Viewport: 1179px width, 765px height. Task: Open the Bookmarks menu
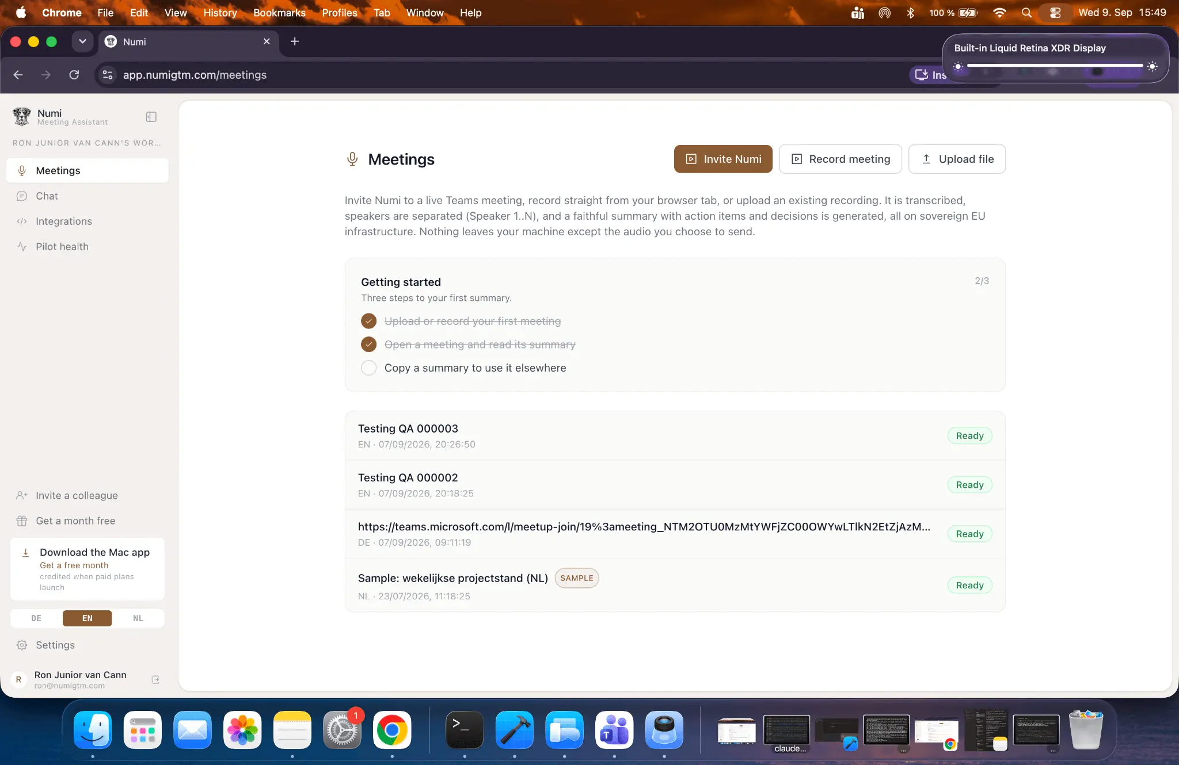[x=279, y=13]
